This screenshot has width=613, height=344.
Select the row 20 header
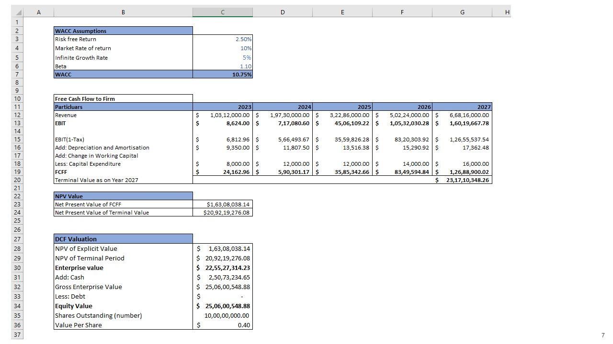tap(17, 180)
